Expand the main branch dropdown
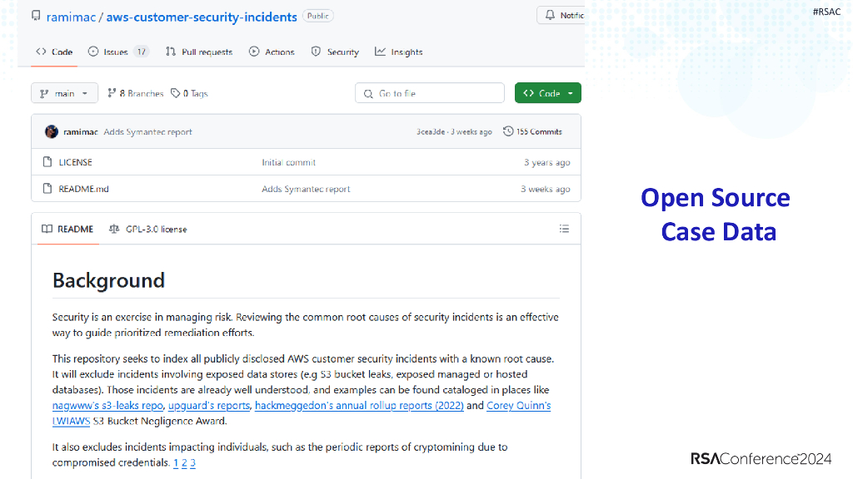This screenshot has height=479, width=853. pyautogui.click(x=65, y=93)
